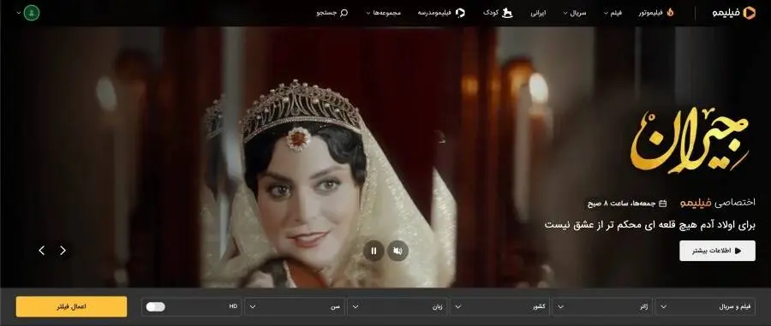Open the ژانر genre dropdown

click(602, 307)
